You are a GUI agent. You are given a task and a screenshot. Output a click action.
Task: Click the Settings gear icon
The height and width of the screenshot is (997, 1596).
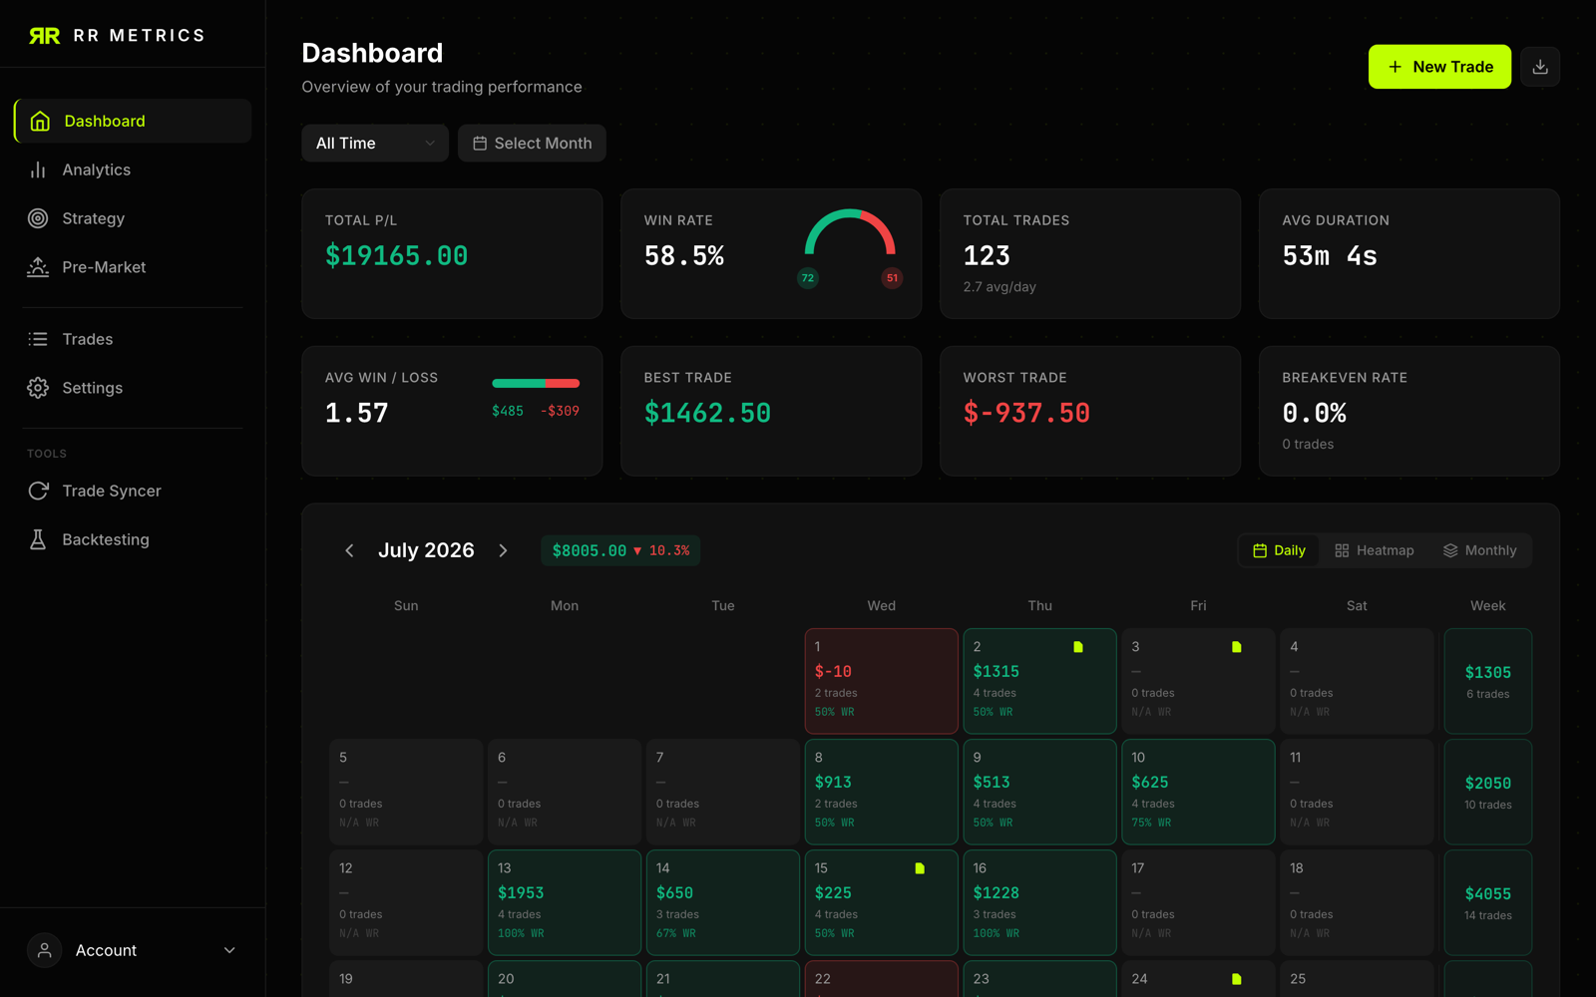[38, 388]
